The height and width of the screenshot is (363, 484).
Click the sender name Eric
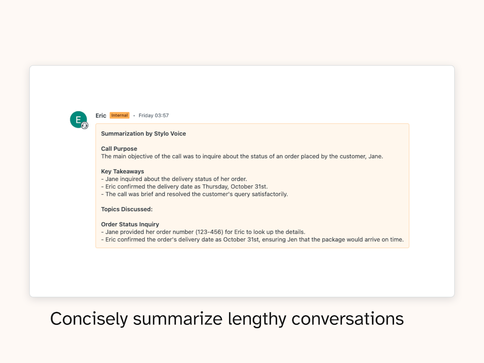pyautogui.click(x=101, y=116)
